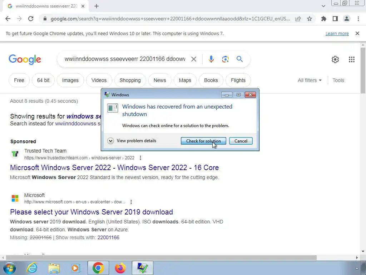366x275 pixels.
Task: Open more options for Microsoft evalcenter result
Action: click(x=131, y=202)
